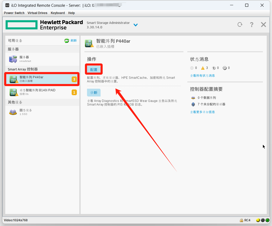Select 智能阵列 P440ar controller

tap(39, 79)
